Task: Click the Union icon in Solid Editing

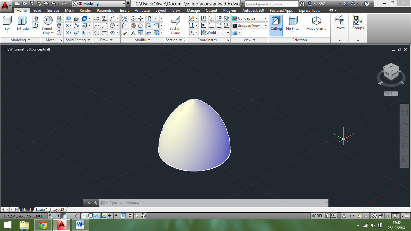Action: coord(68,18)
